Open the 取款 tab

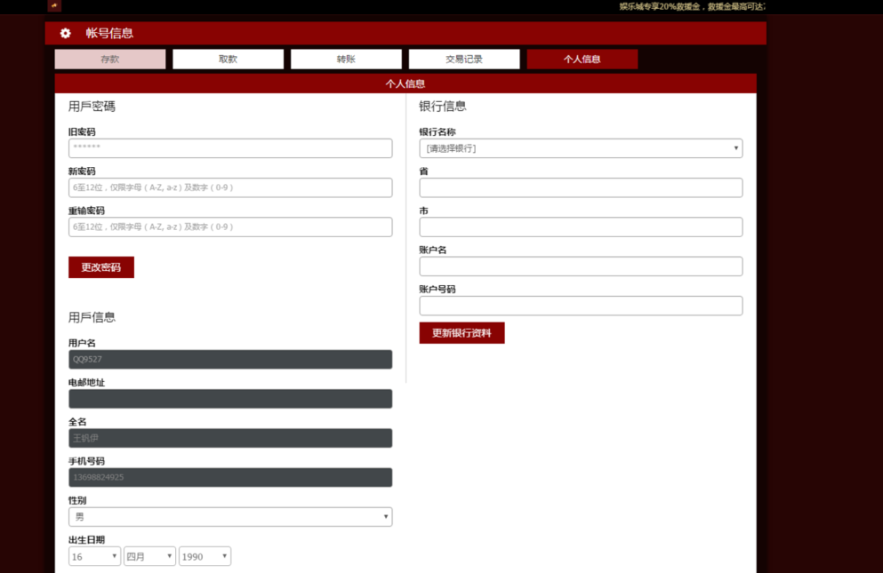click(x=228, y=60)
